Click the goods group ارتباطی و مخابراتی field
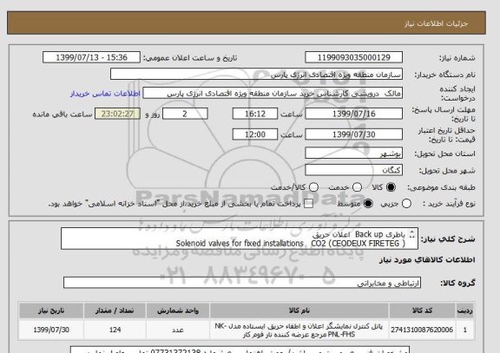Image resolution: width=500 pixels, height=353 pixels. point(242,283)
